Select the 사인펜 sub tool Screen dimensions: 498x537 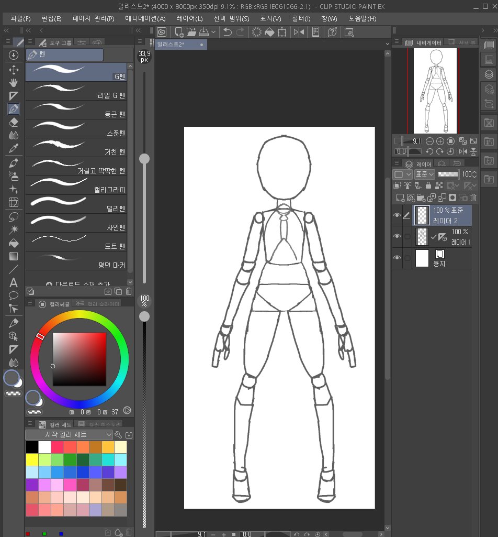(76, 223)
